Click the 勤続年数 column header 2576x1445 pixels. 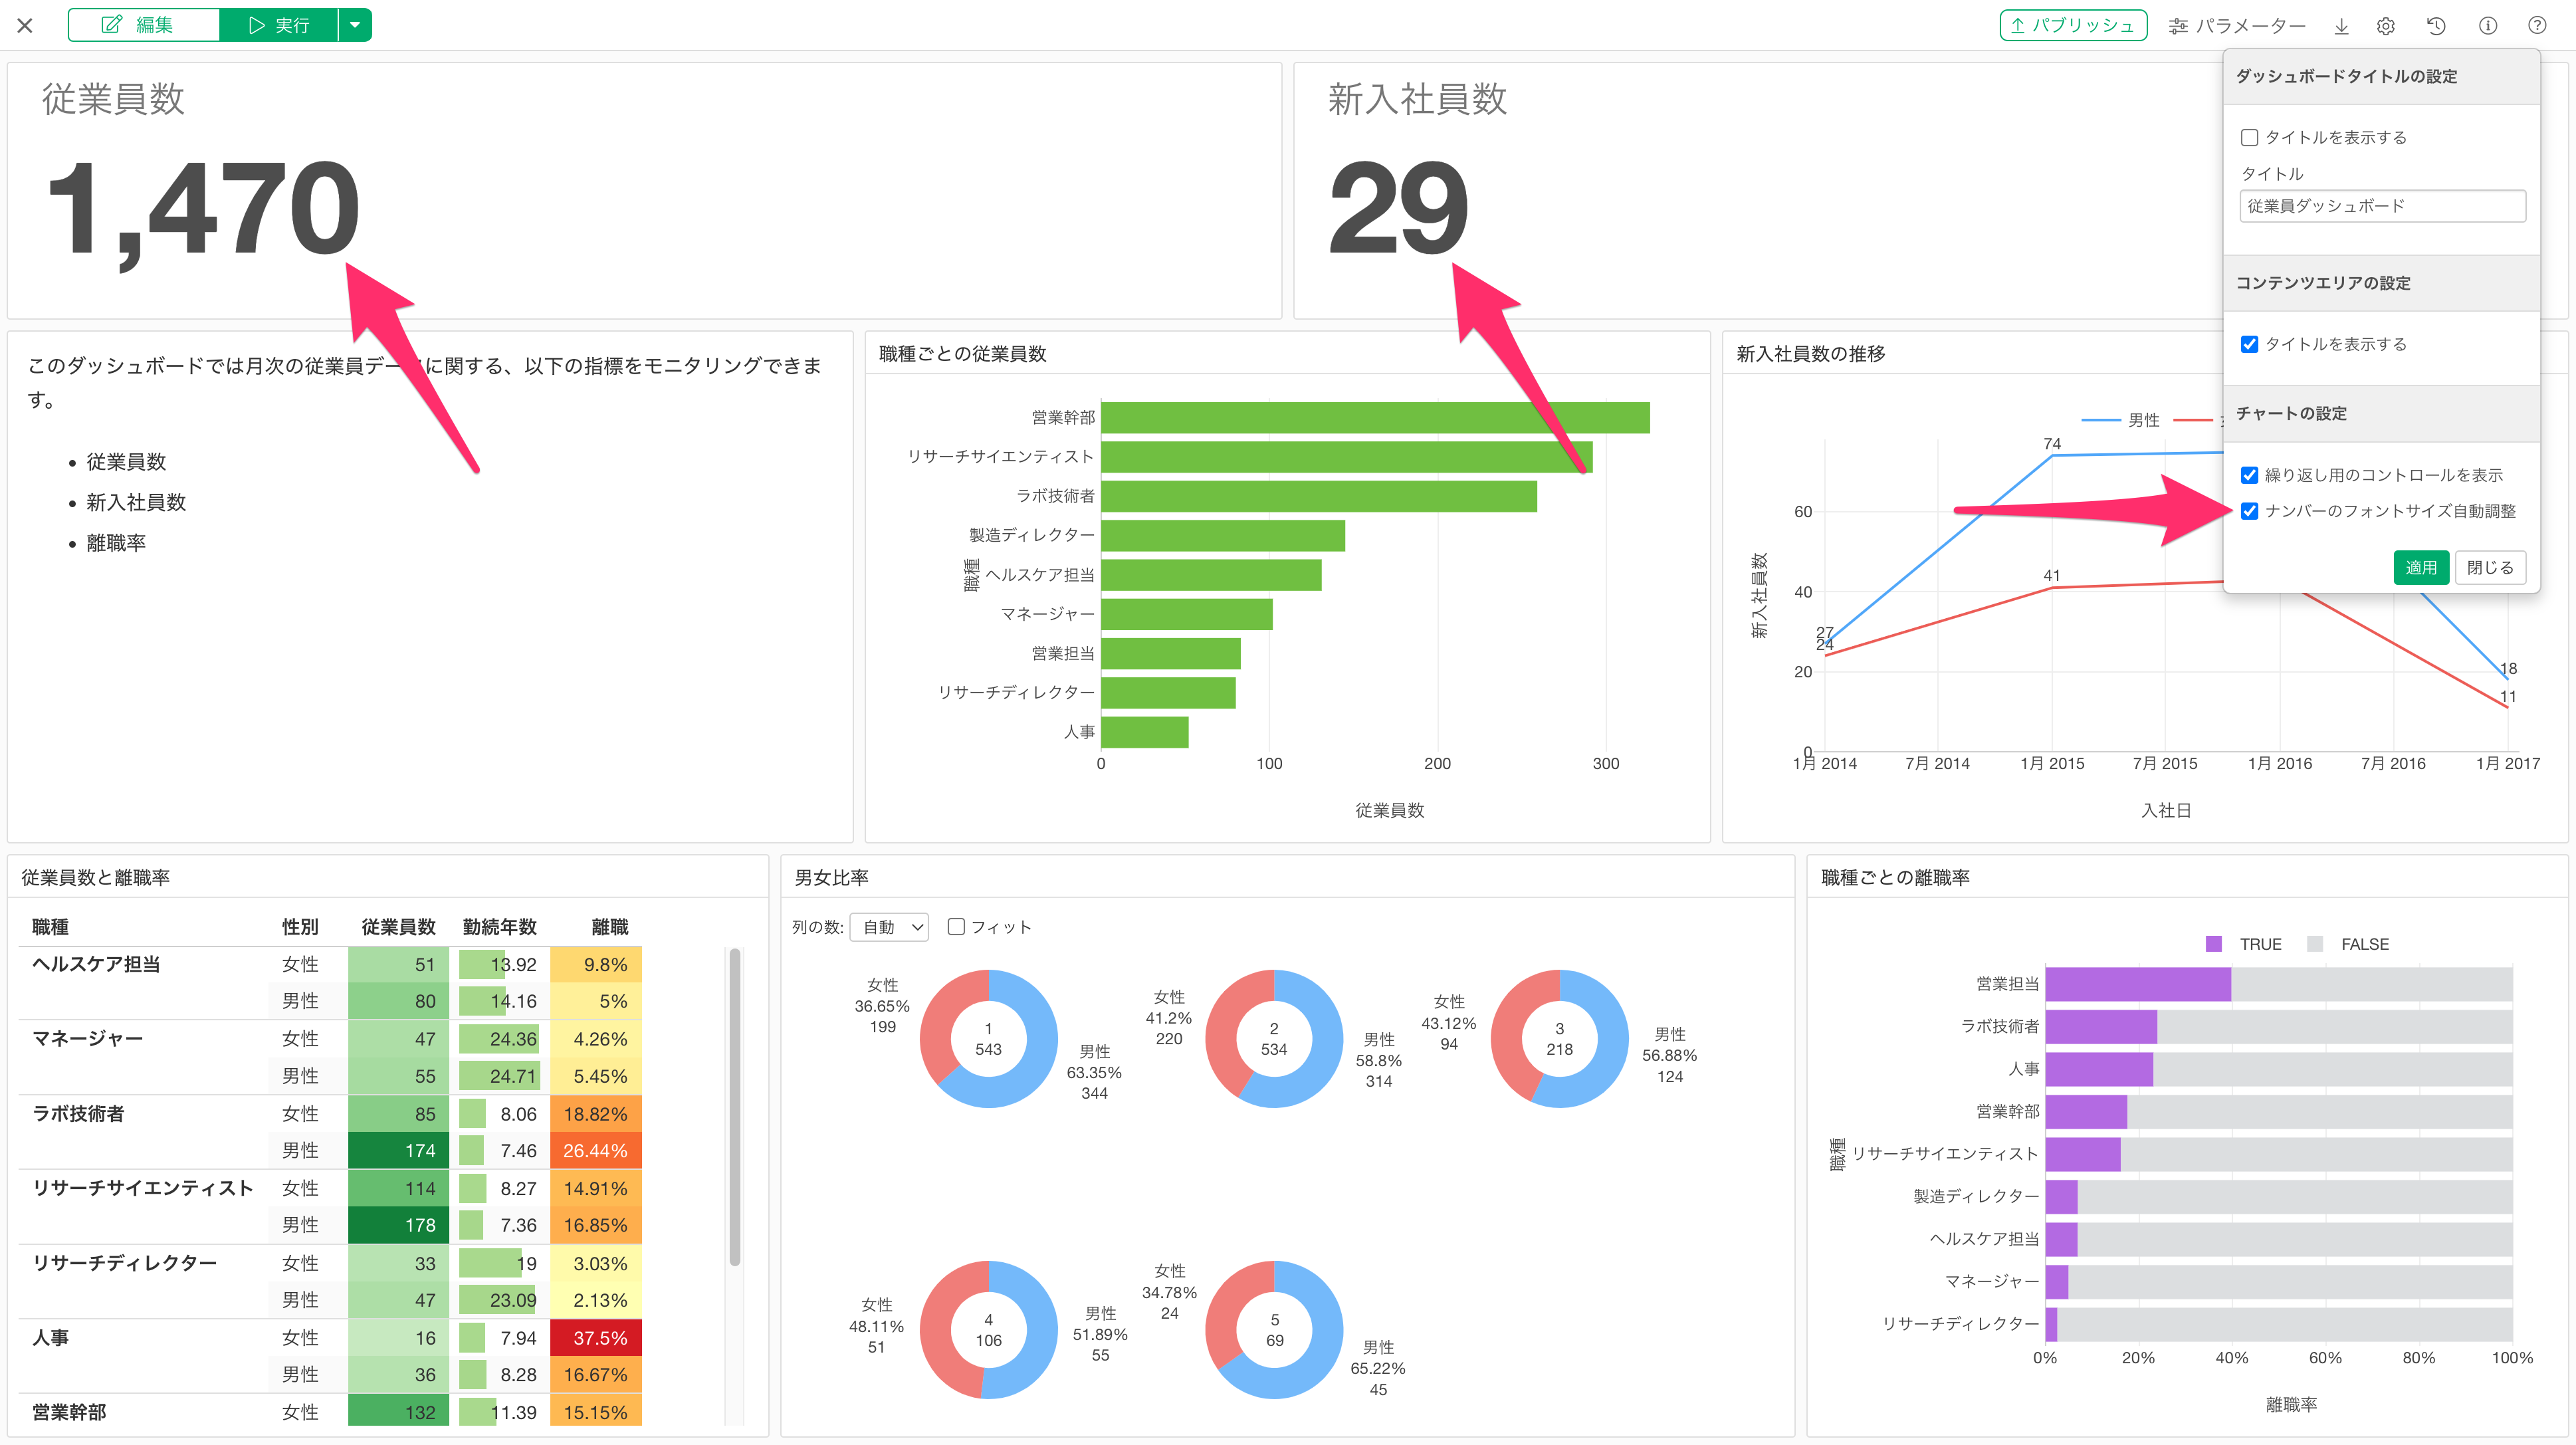click(x=499, y=927)
